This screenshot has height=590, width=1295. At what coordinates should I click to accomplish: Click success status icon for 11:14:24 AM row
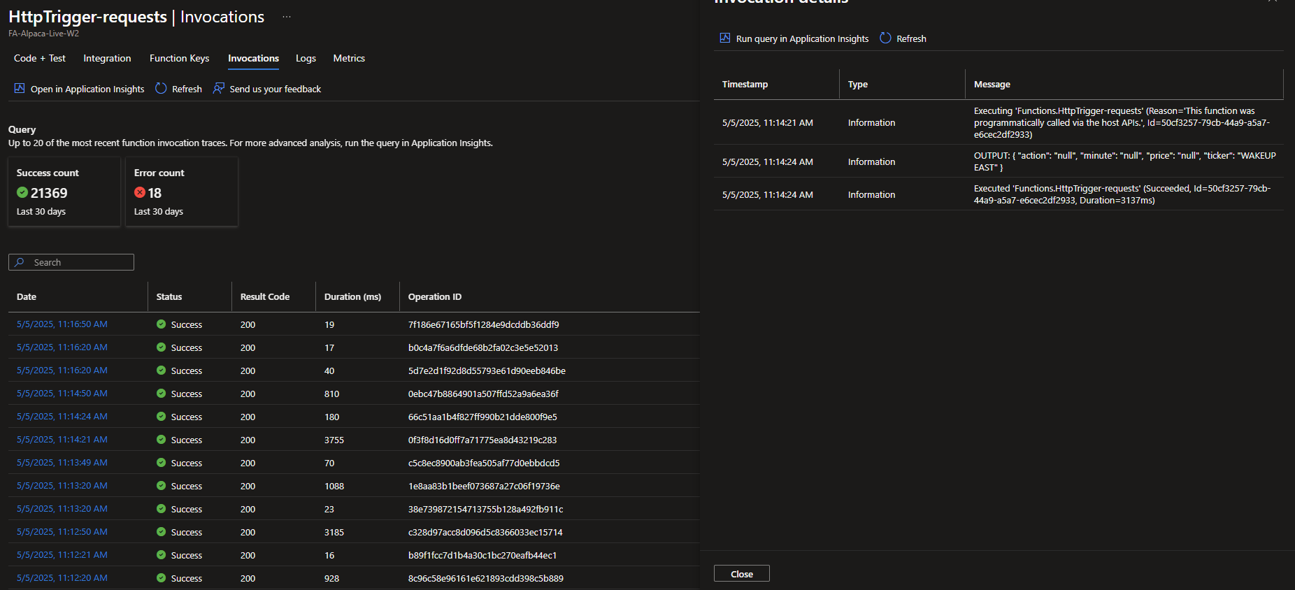click(x=162, y=417)
